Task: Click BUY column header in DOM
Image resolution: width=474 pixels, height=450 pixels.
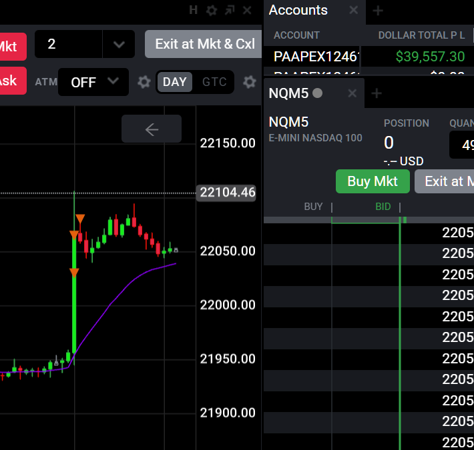Action: point(314,207)
